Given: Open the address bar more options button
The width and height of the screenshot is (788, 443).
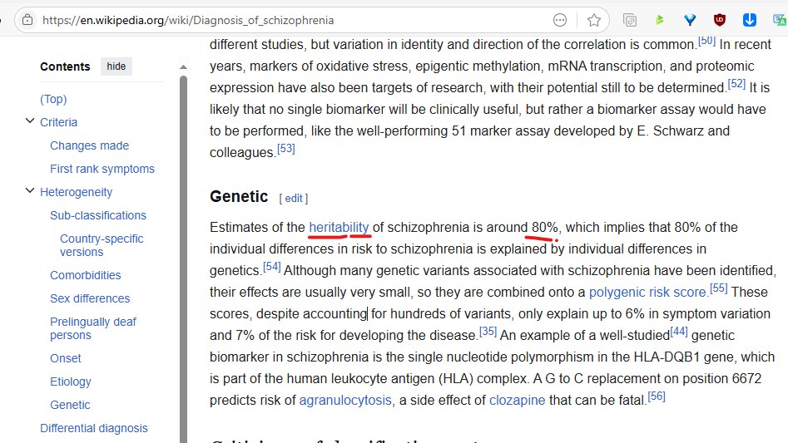Looking at the screenshot, I should point(560,20).
